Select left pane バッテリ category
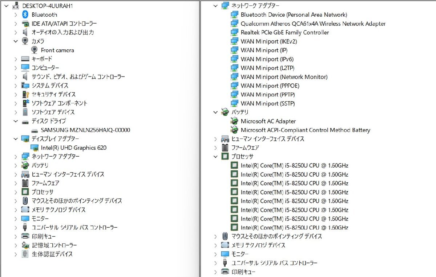Viewport: 436px width, 277px height. click(40, 165)
